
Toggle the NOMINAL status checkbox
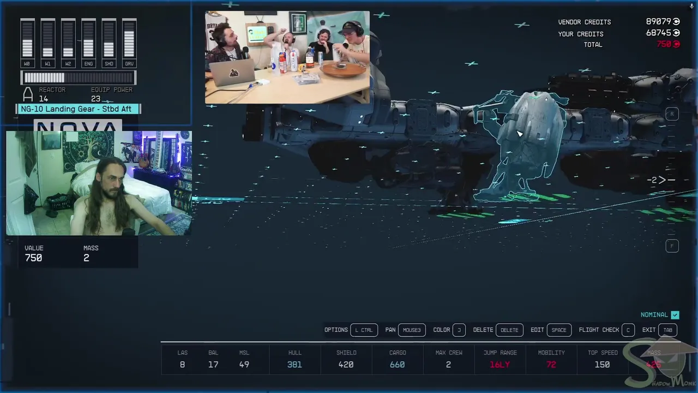675,315
